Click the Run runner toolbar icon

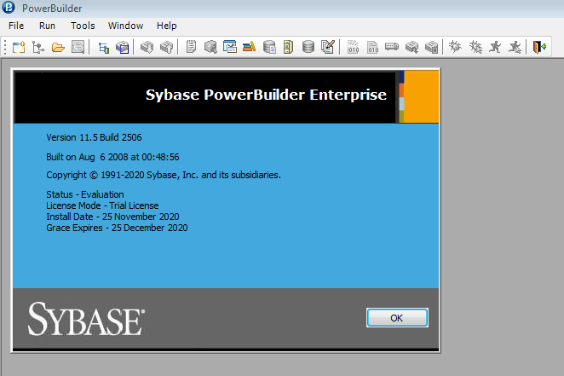tap(495, 47)
